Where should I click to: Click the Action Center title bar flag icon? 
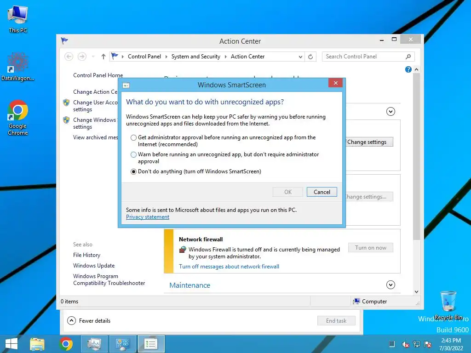64,40
